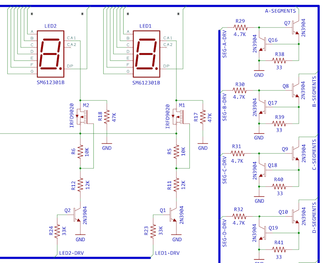326x263 pixels.
Task: Click the IRFD9020 label beside M2
Action: click(72, 116)
